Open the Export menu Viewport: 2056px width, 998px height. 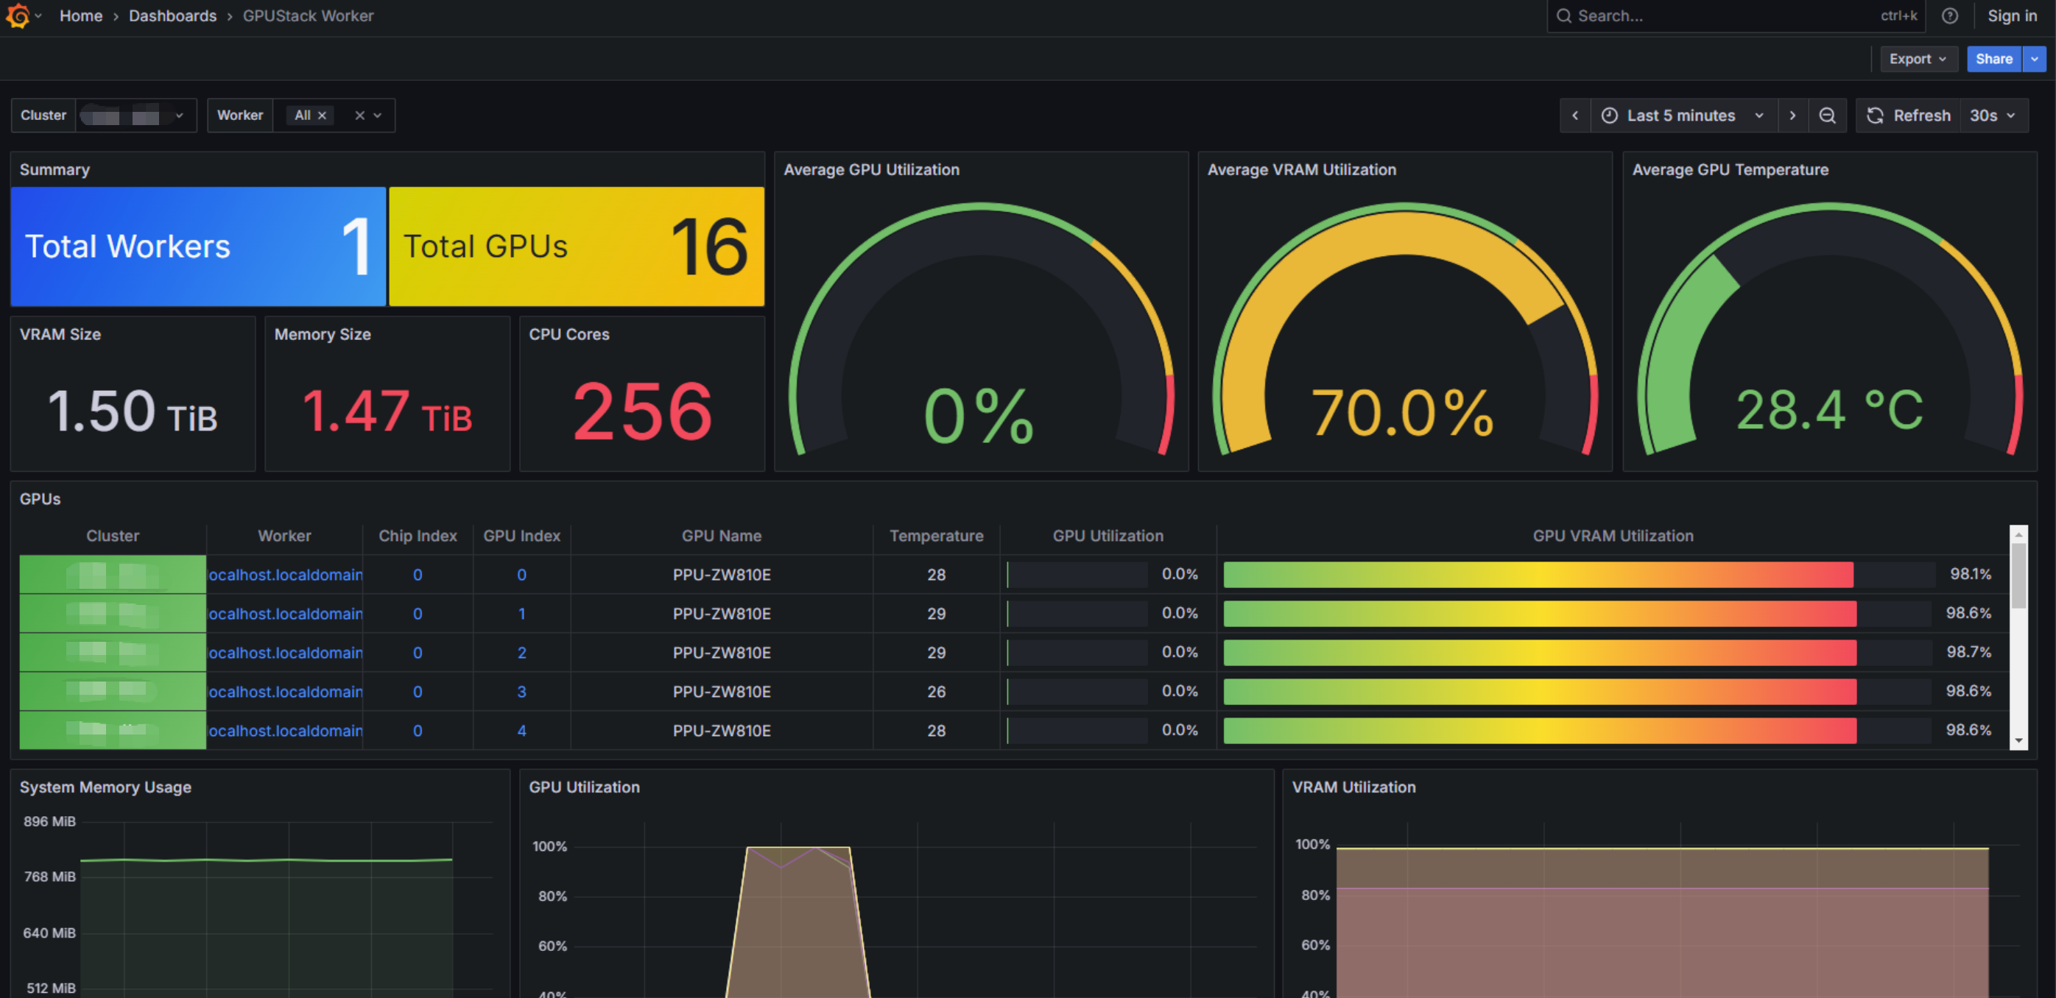(1917, 59)
